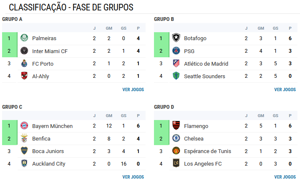The image size is (300, 184).
Task: Click the Chelsea club crest
Action: (176, 138)
